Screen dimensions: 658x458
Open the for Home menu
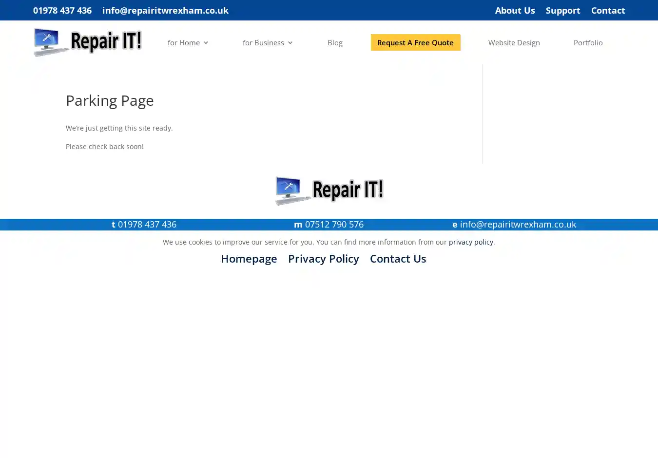point(184,43)
